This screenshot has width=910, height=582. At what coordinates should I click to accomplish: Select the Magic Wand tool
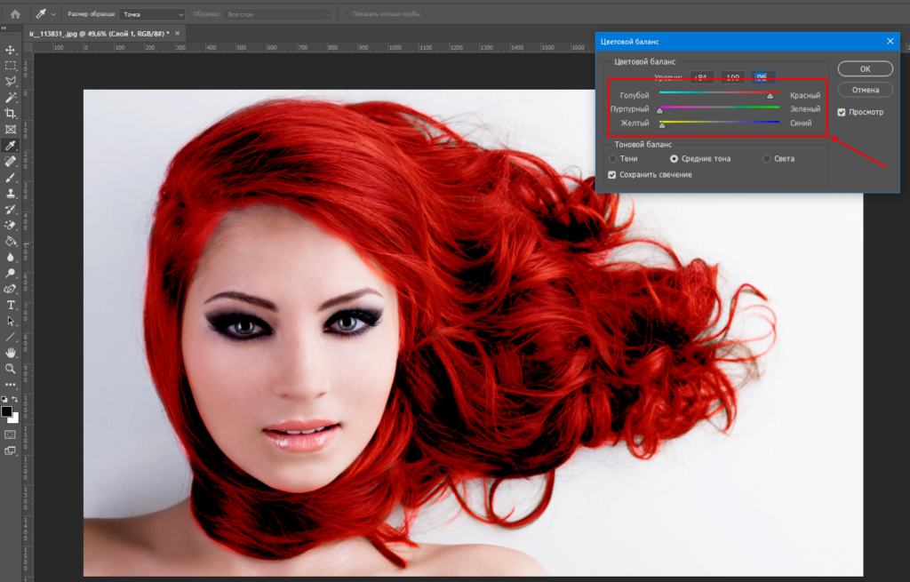pos(11,98)
